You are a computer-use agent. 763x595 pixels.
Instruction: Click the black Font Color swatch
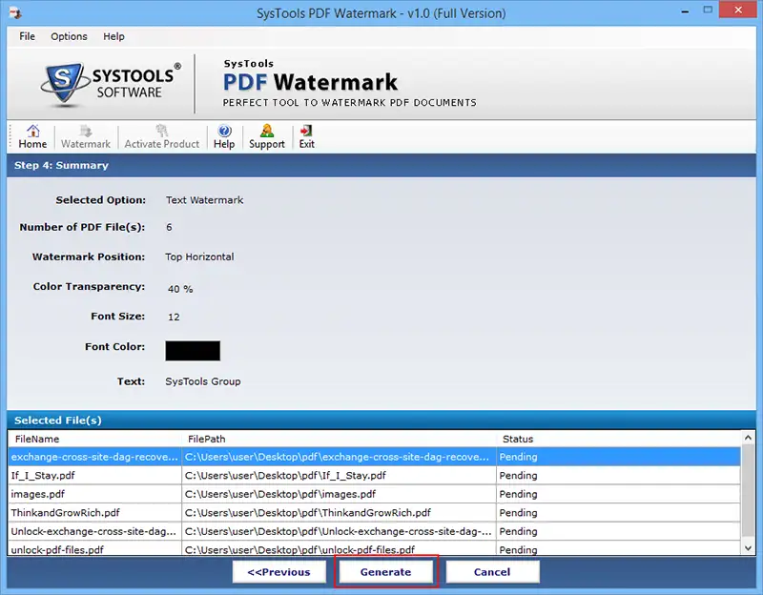click(193, 351)
